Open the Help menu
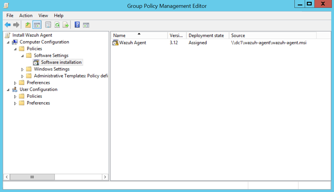The height and width of the screenshot is (192, 334). [59, 16]
